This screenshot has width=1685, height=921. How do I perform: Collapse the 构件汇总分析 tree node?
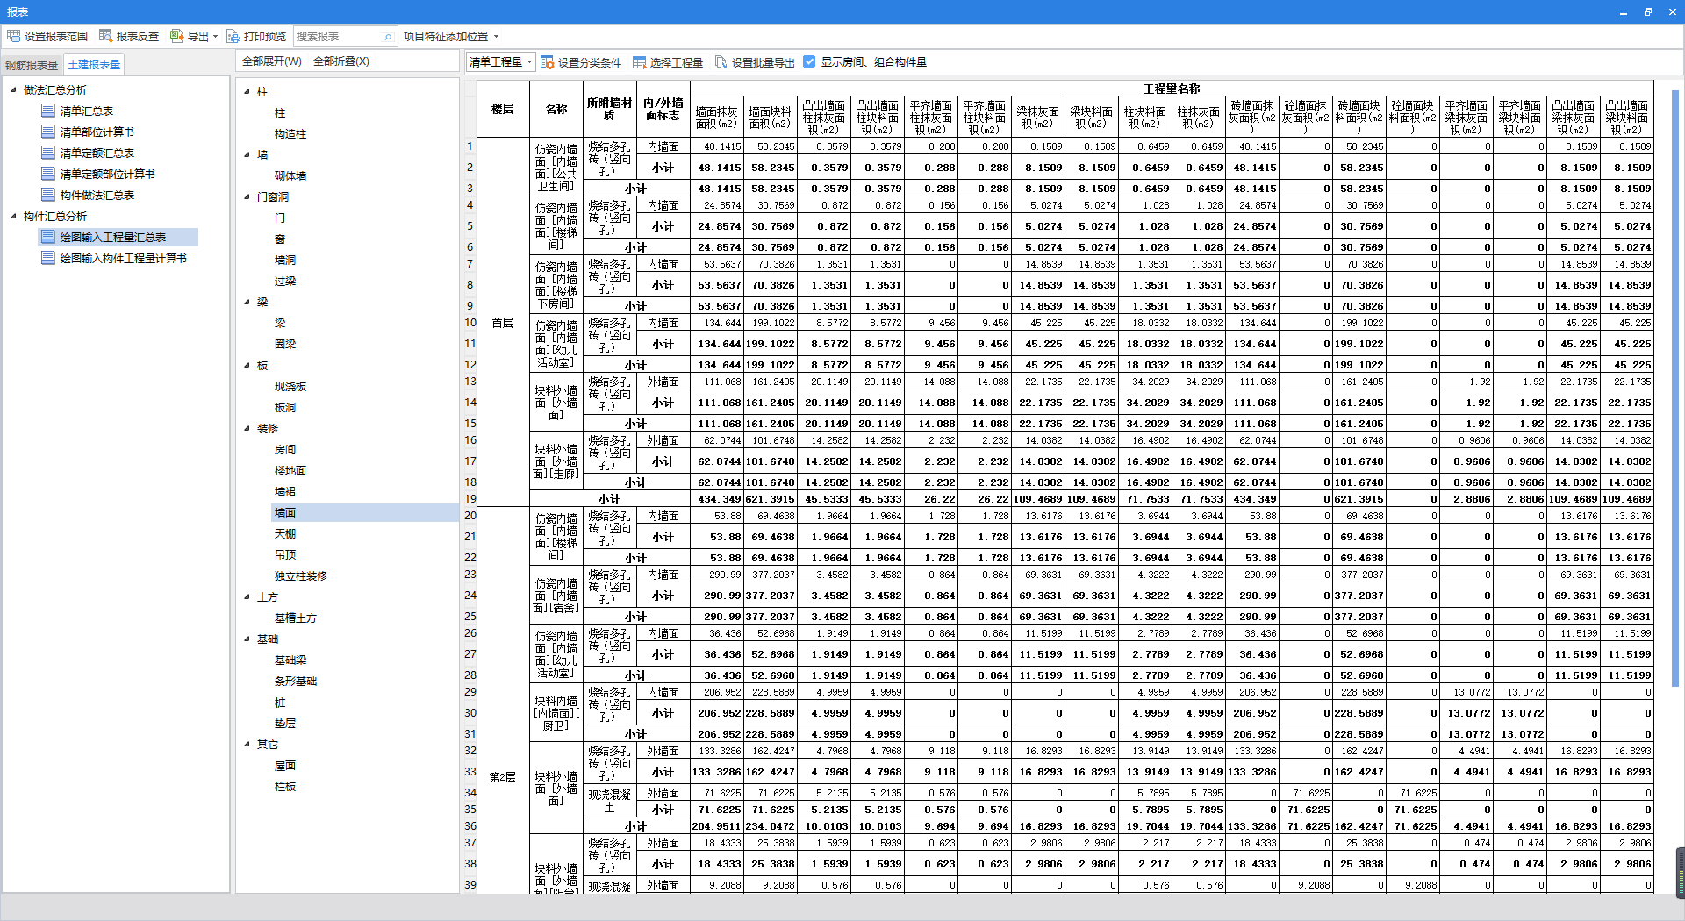click(13, 216)
